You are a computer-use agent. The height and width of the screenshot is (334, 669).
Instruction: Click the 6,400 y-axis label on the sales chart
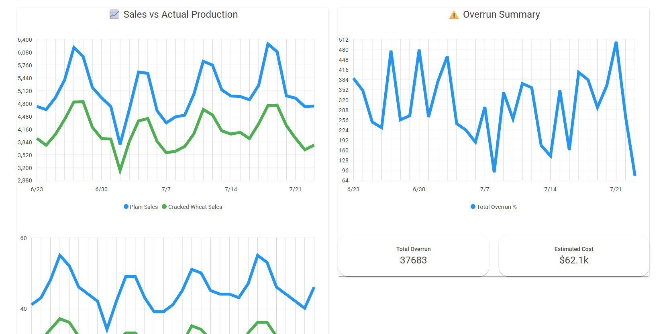point(25,40)
